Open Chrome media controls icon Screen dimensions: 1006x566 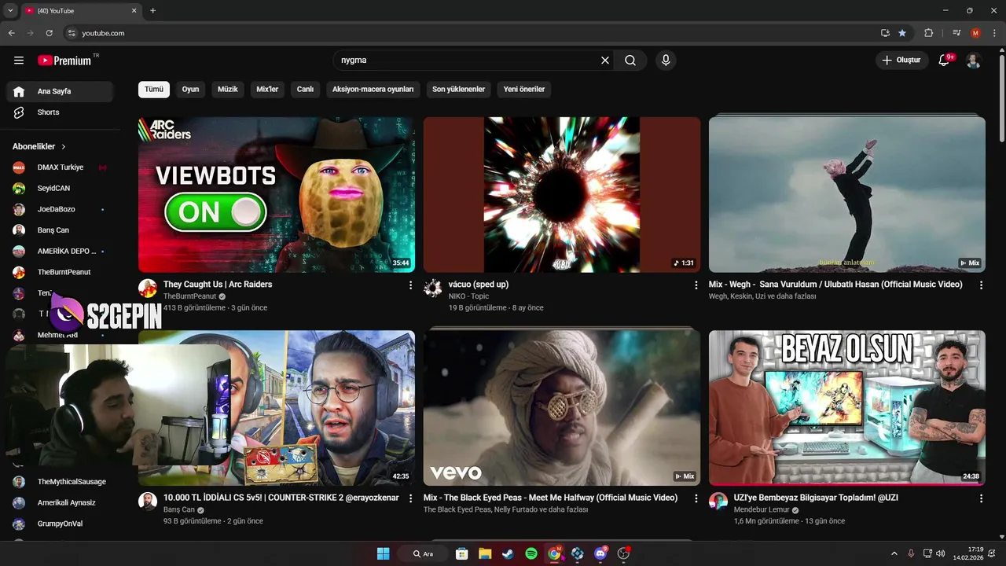point(956,33)
